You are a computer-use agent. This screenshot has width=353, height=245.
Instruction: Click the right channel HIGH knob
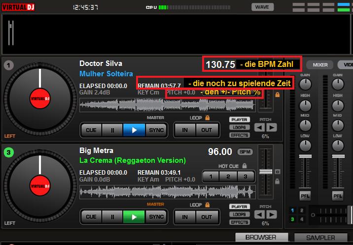pos(338,105)
